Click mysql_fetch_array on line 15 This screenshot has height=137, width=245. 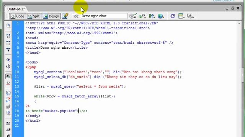click(80, 96)
